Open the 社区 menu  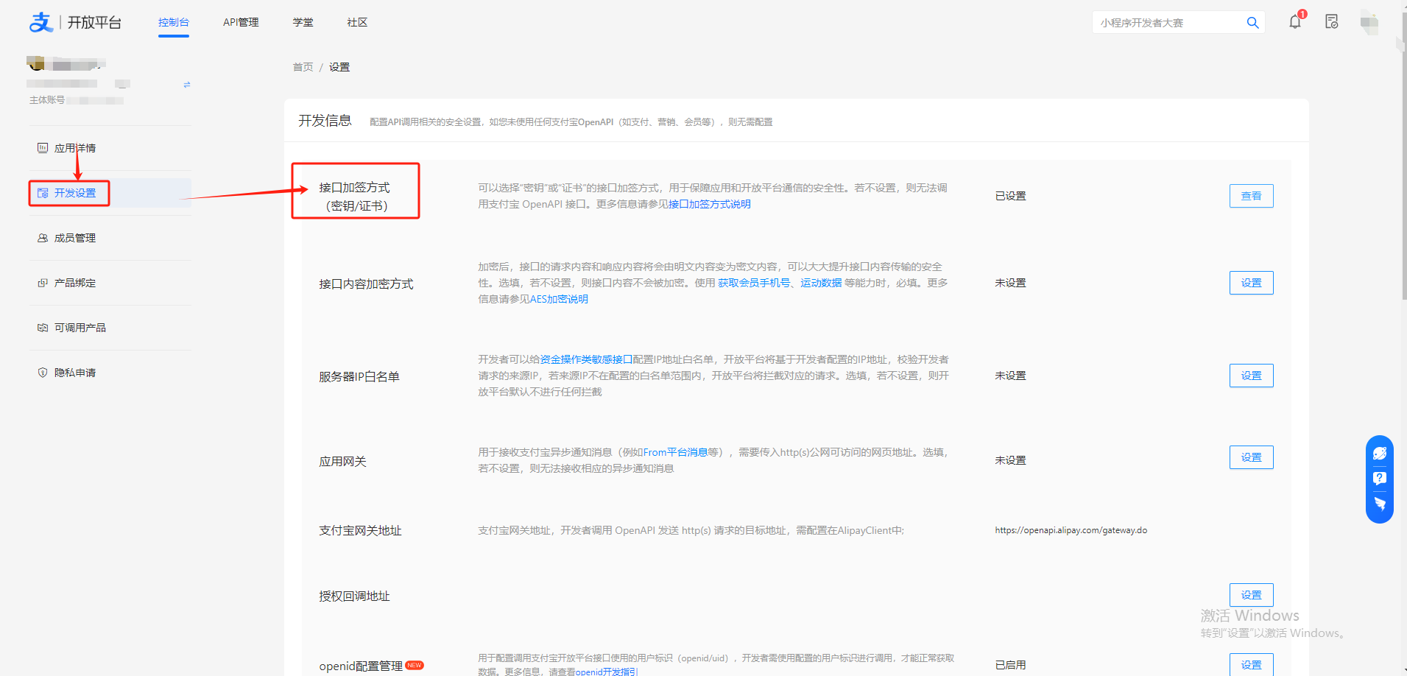coord(357,23)
